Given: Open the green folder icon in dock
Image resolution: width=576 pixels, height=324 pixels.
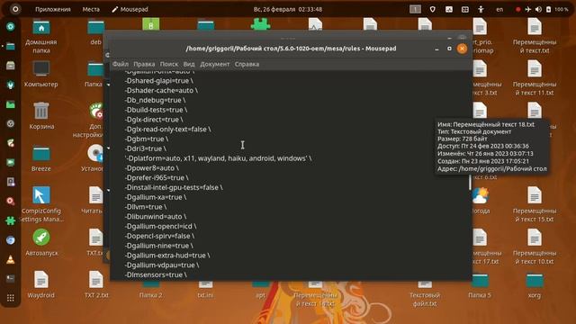Looking at the screenshot, I should pos(11,104).
